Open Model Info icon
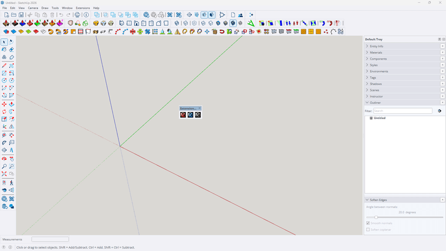446x251 pixels. coord(86,15)
